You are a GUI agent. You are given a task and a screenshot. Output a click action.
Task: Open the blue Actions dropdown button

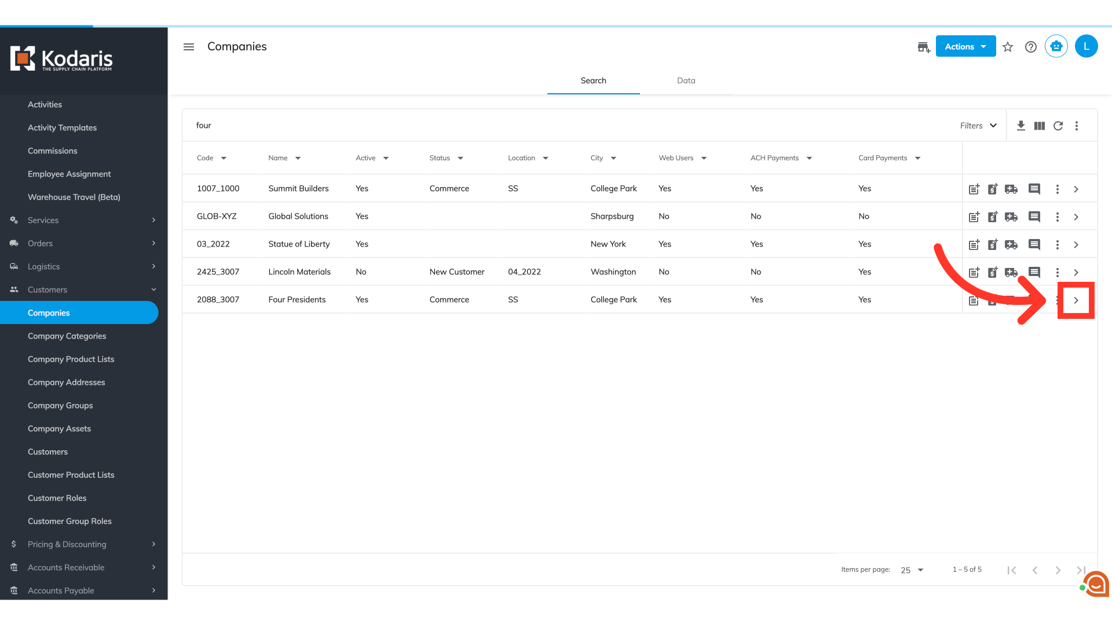tap(965, 46)
